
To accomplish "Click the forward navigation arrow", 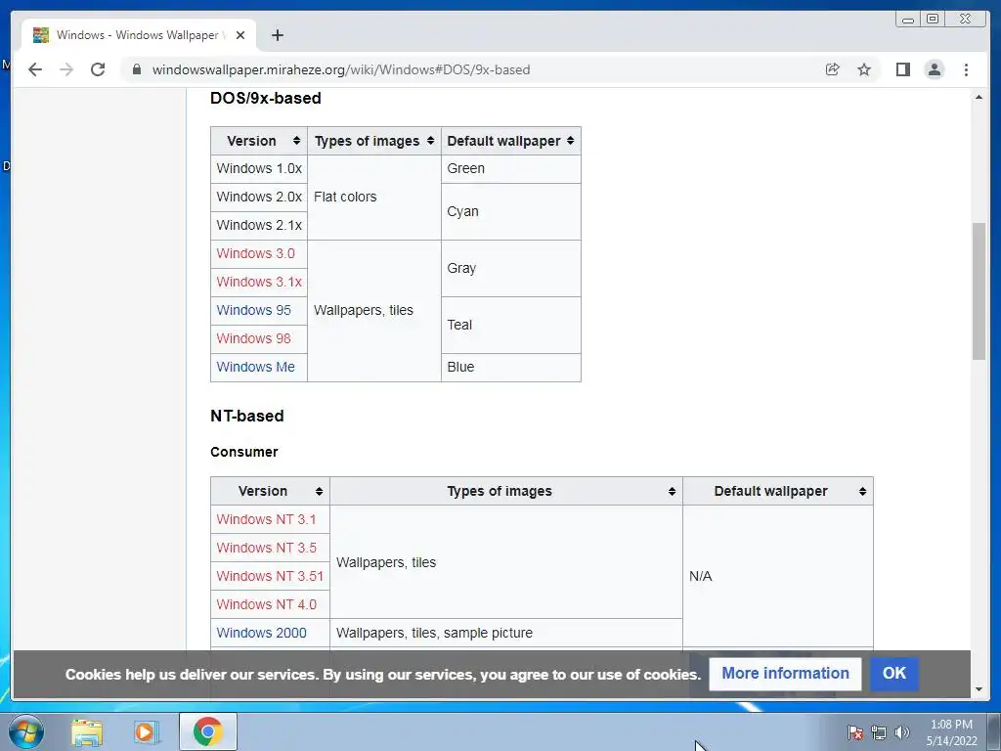I will 65,69.
